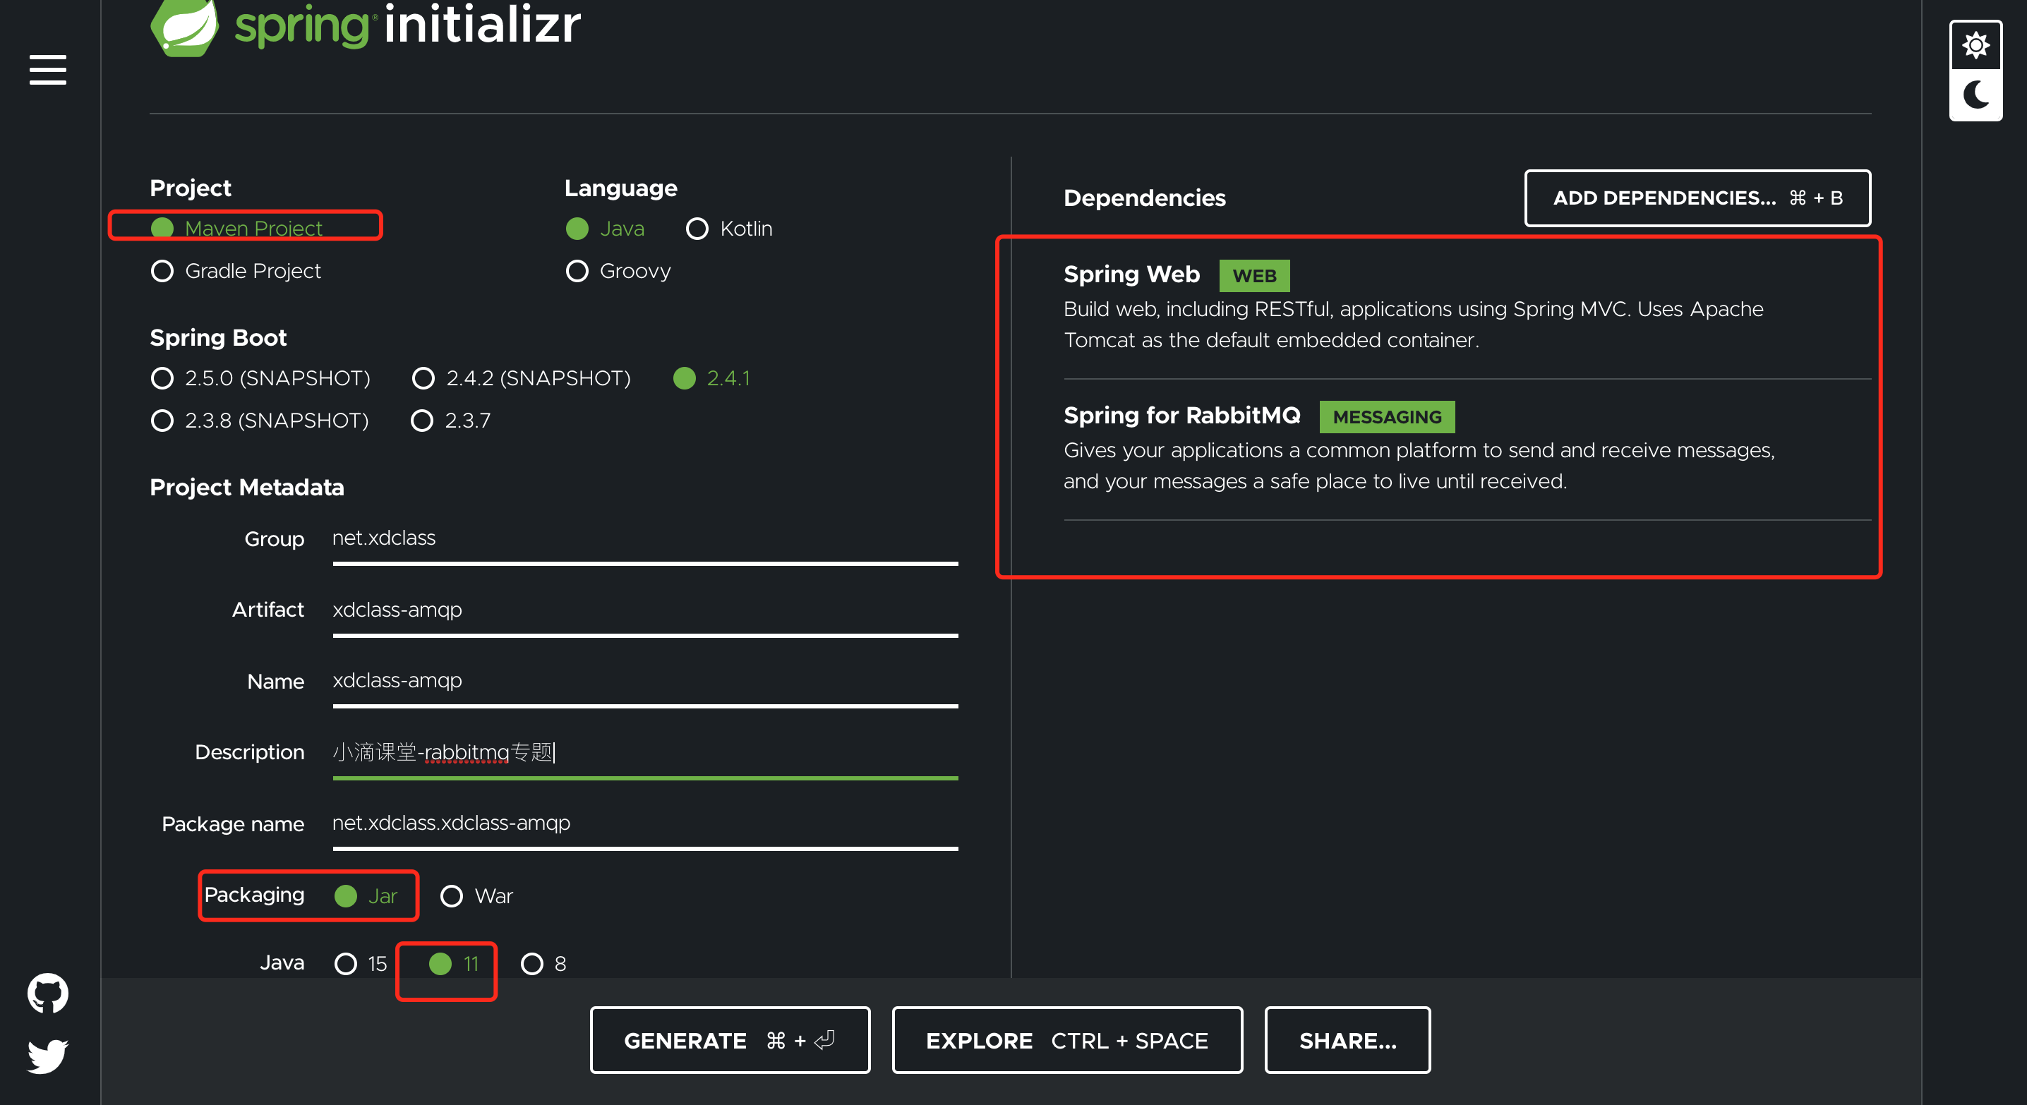Click the Generate button
2027x1105 pixels.
[x=730, y=1039]
